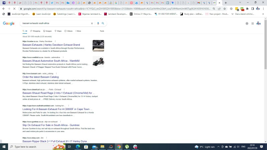
Task: Open options for the Gumtree result
Action: (x=61, y=122)
